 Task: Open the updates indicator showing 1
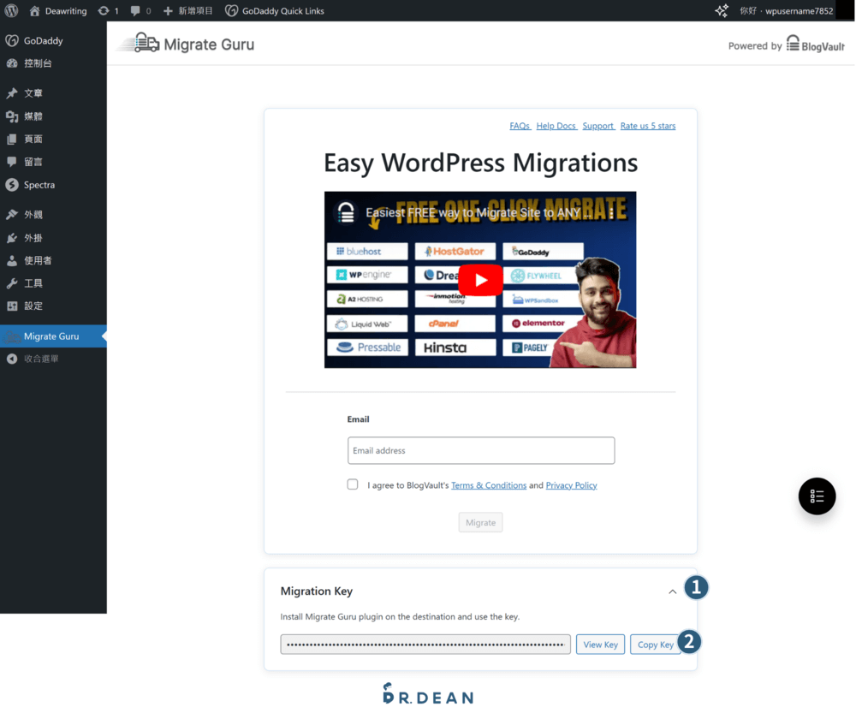108,11
